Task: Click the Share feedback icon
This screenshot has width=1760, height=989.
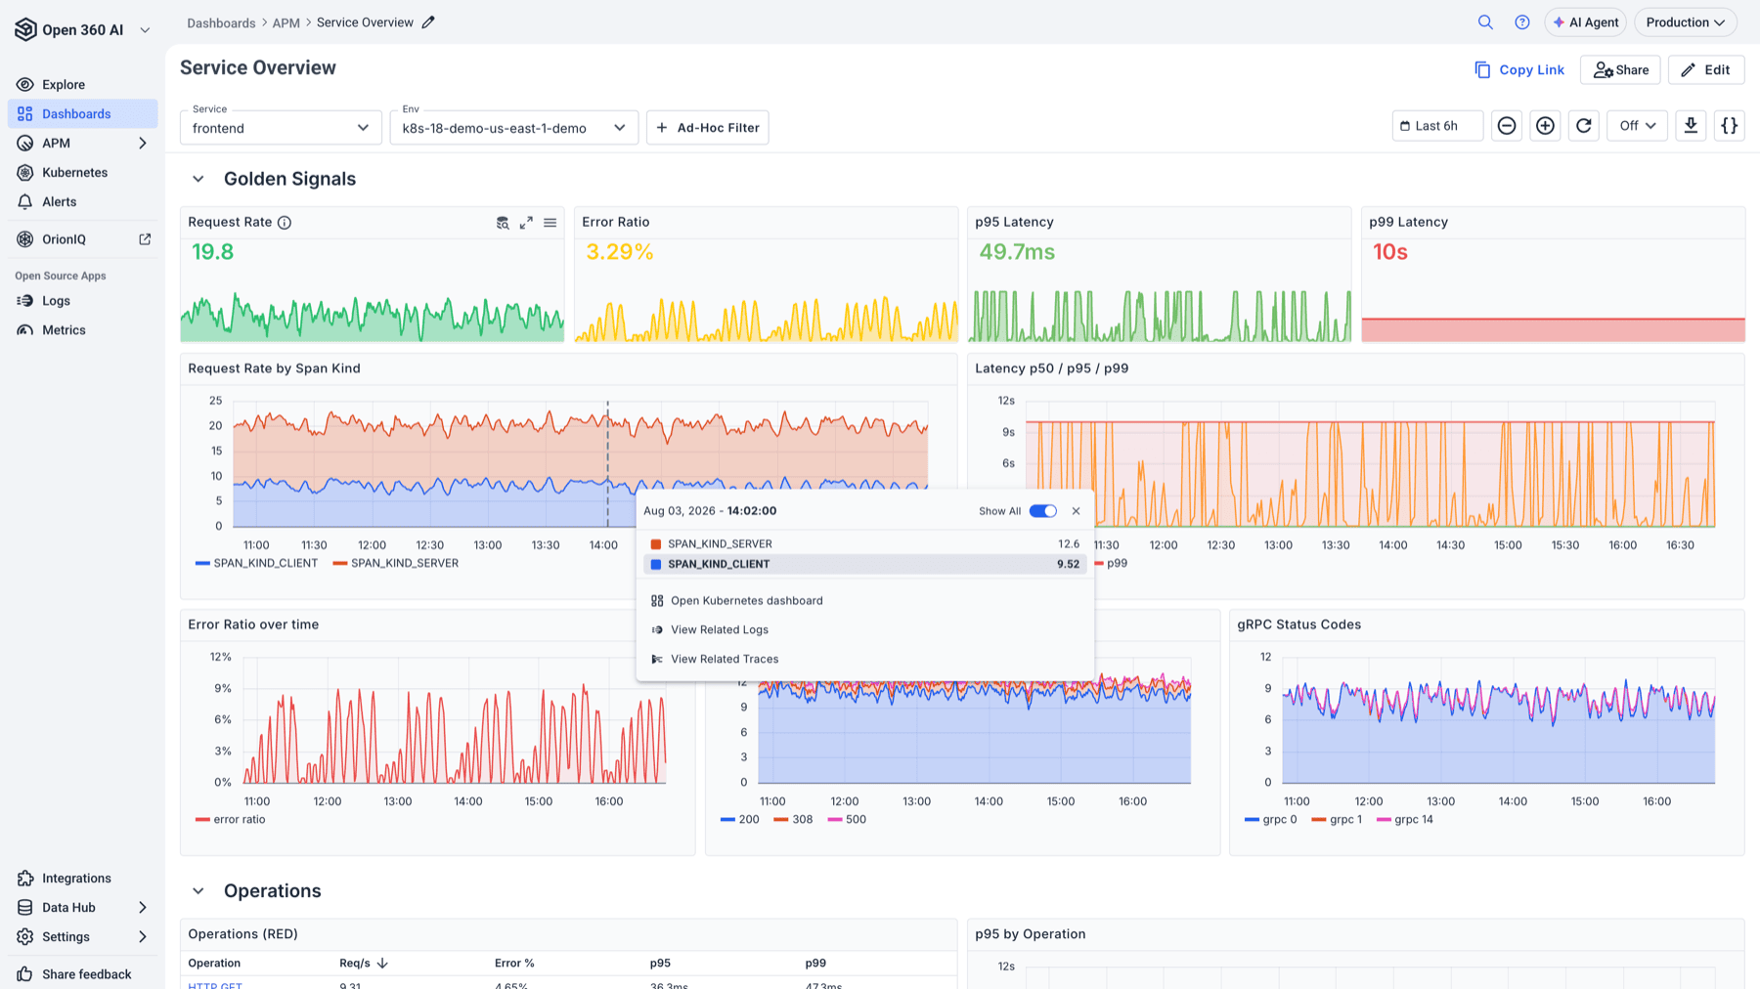Action: pyautogui.click(x=25, y=974)
